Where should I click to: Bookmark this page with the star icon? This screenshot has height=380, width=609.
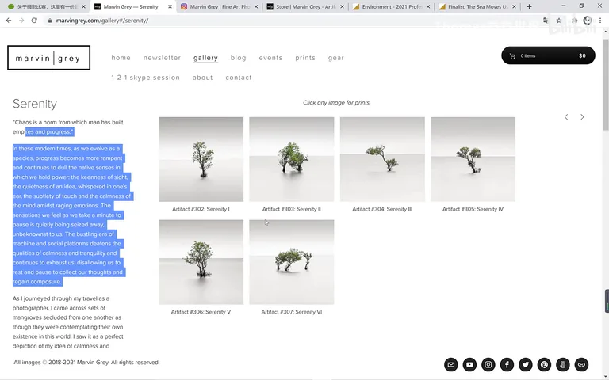[x=559, y=21]
